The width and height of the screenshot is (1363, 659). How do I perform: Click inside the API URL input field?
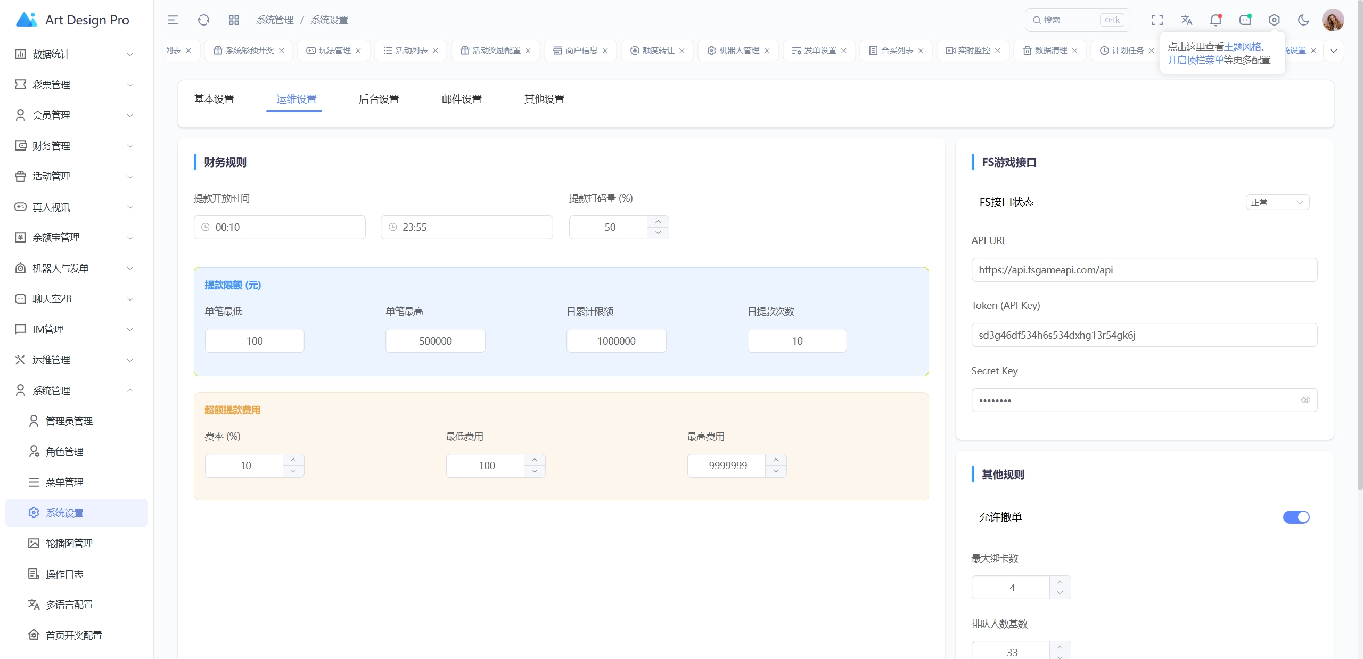1144,270
